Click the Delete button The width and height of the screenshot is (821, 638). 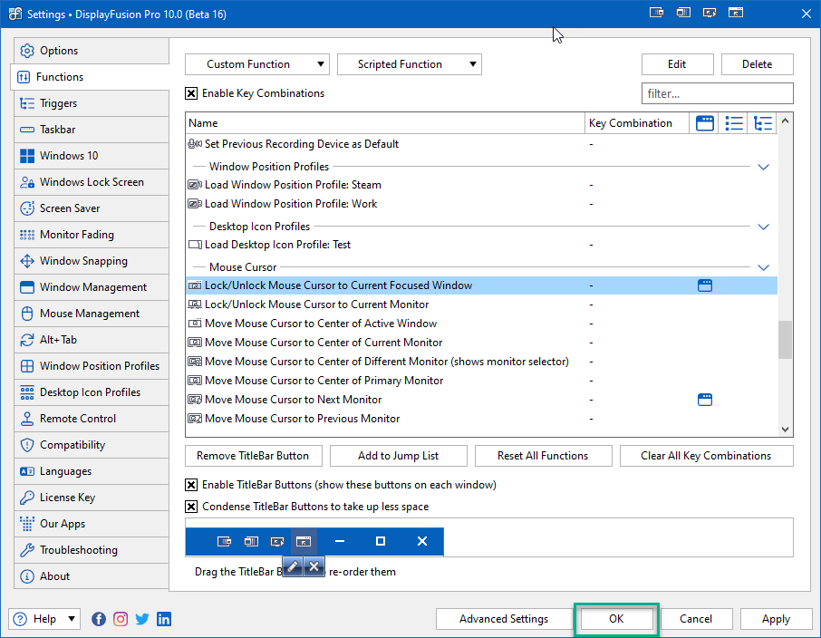point(757,64)
